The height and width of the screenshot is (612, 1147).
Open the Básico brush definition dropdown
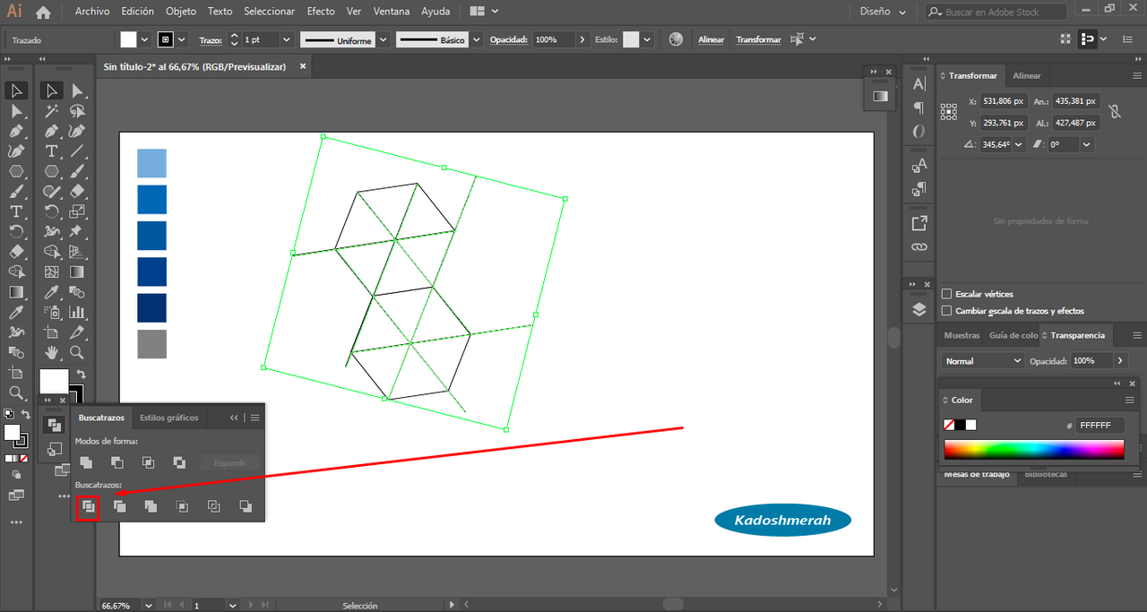pyautogui.click(x=477, y=39)
